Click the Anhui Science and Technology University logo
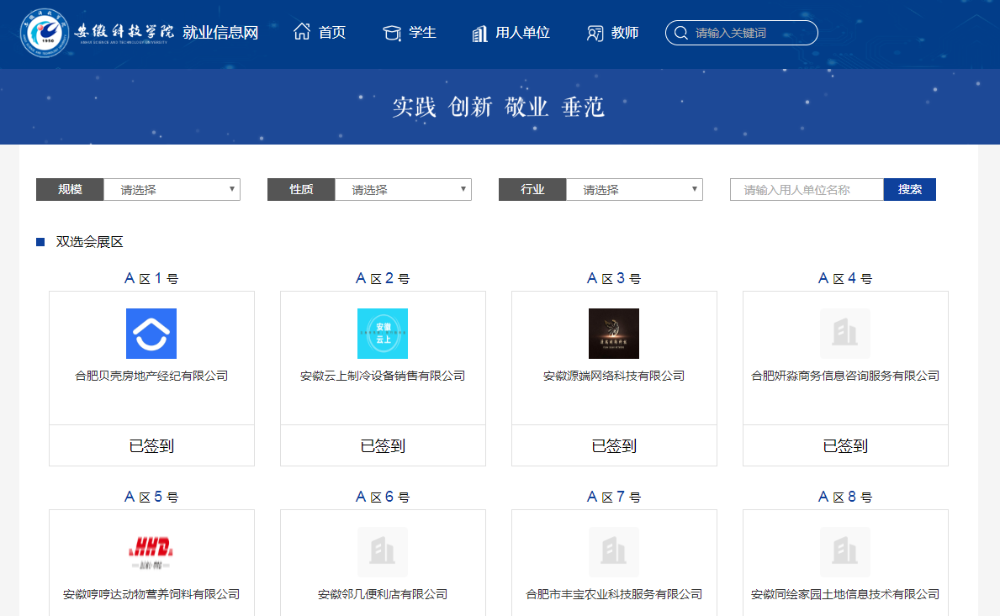 coord(97,33)
